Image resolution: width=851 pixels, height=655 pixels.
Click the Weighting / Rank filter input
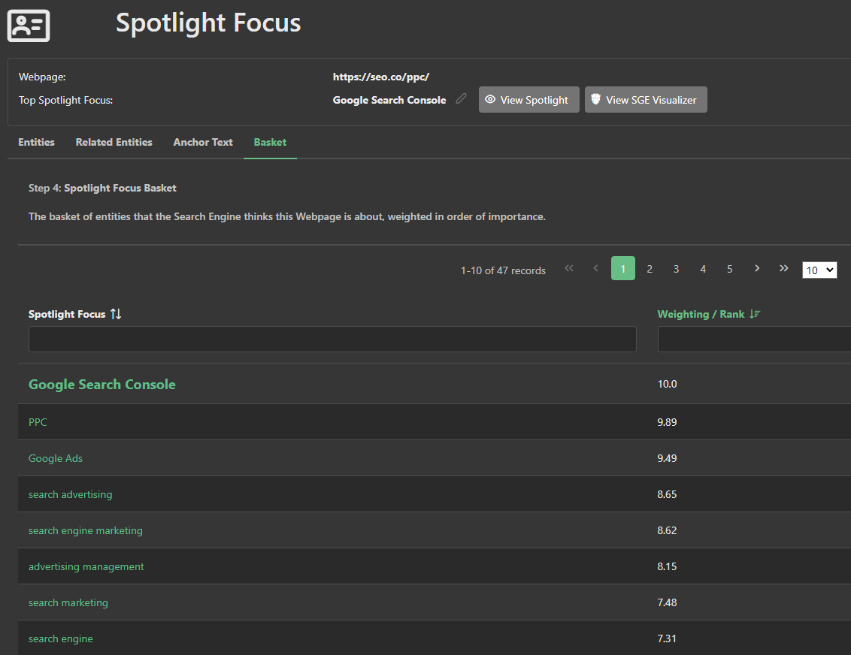pyautogui.click(x=753, y=340)
